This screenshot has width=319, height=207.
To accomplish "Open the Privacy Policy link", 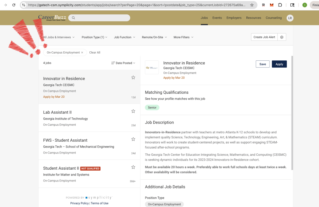I will click(79, 203).
